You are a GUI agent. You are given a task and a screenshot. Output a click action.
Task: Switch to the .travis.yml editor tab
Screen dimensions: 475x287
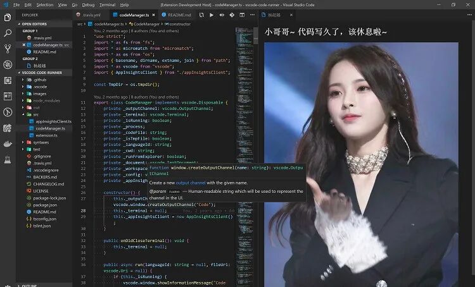click(91, 15)
